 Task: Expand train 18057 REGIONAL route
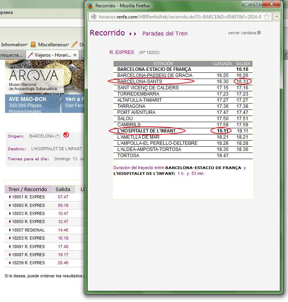tap(10, 230)
